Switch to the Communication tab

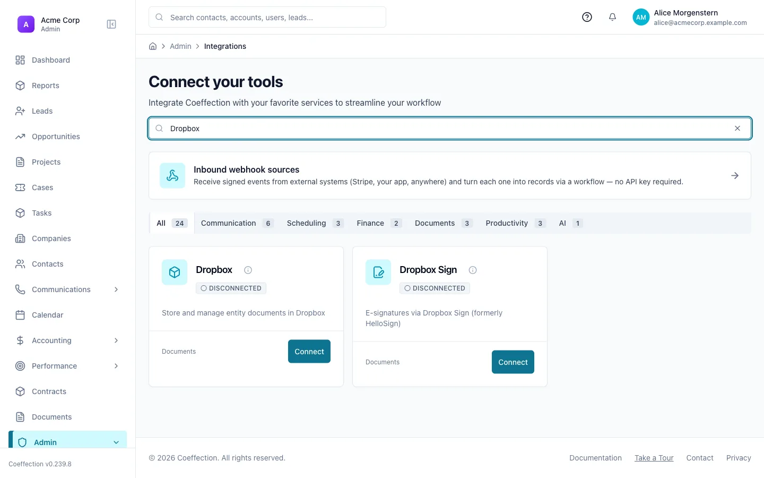[237, 223]
